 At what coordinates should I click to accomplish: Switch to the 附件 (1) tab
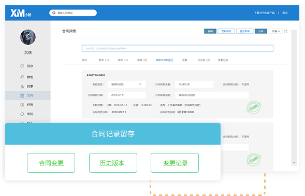(104, 60)
